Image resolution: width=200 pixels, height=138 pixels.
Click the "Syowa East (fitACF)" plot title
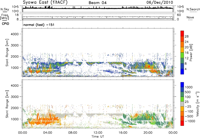[45, 2]
